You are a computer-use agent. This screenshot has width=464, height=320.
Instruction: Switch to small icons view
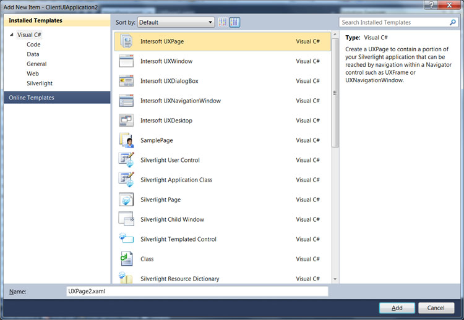[x=223, y=22]
